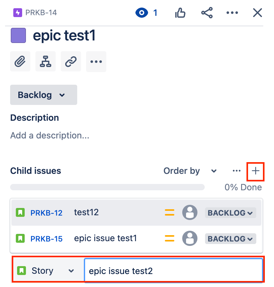The width and height of the screenshot is (274, 287).
Task: Open the Story issue type dropdown
Action: 46,271
